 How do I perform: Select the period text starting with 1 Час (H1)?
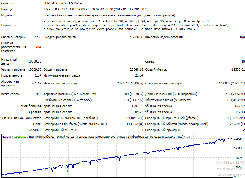click(97, 9)
